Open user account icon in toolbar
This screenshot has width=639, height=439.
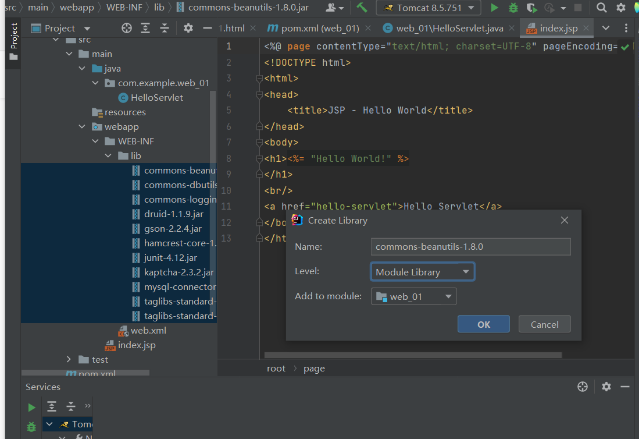(335, 8)
